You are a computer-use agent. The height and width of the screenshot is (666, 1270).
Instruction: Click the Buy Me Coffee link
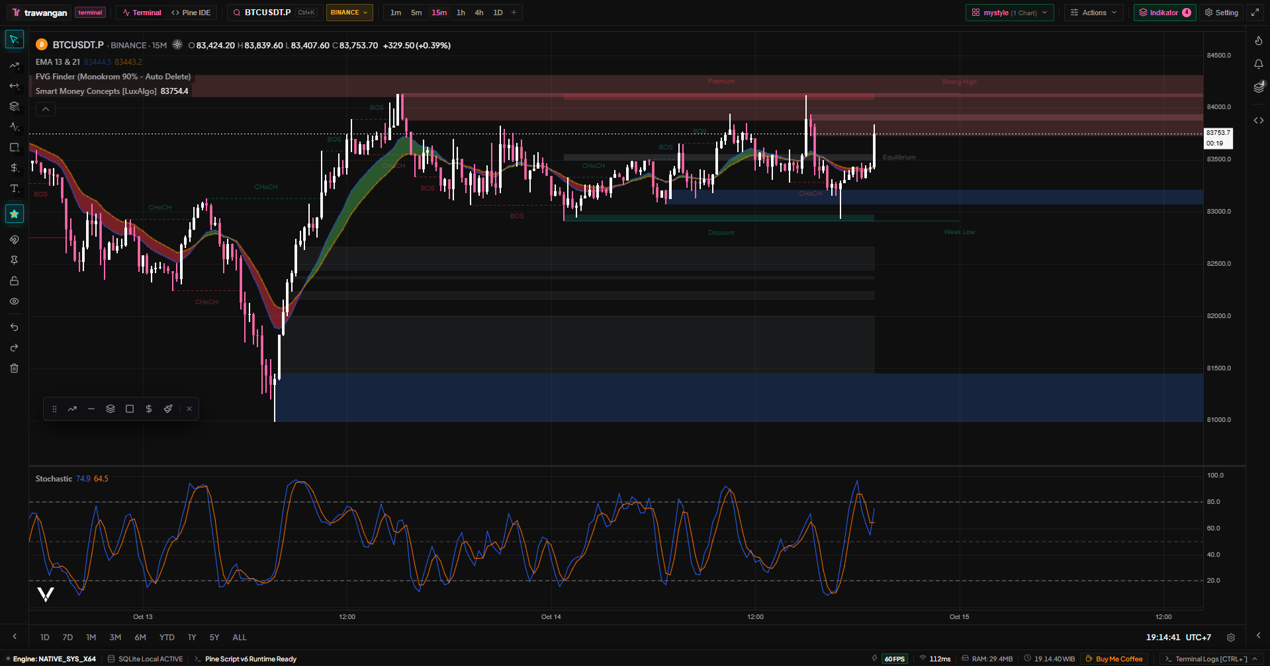[1114, 659]
